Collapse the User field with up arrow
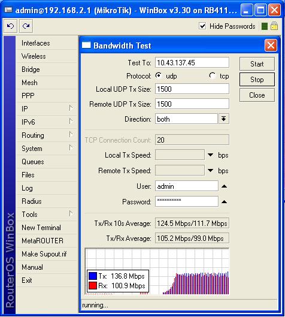Screen dimensions: 285x317 [224, 186]
